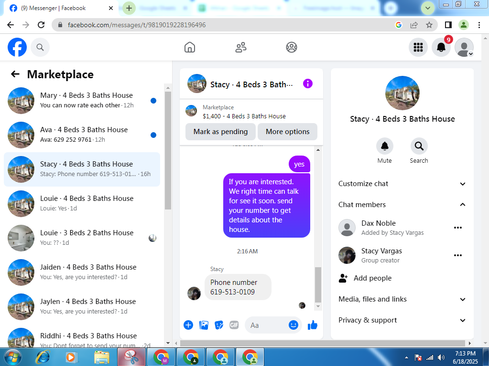This screenshot has height=366, width=489.
Task: Open Facebook search magnifier icon
Action: click(x=40, y=47)
